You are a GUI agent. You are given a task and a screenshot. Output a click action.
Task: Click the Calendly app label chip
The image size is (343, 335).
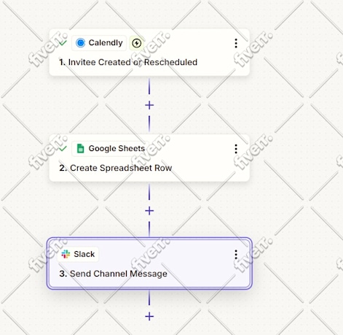99,43
